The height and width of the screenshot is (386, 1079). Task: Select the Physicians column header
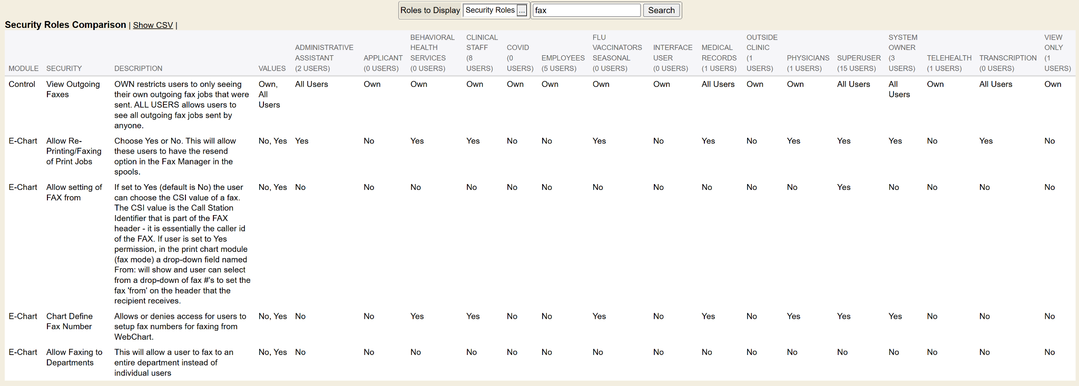(808, 63)
